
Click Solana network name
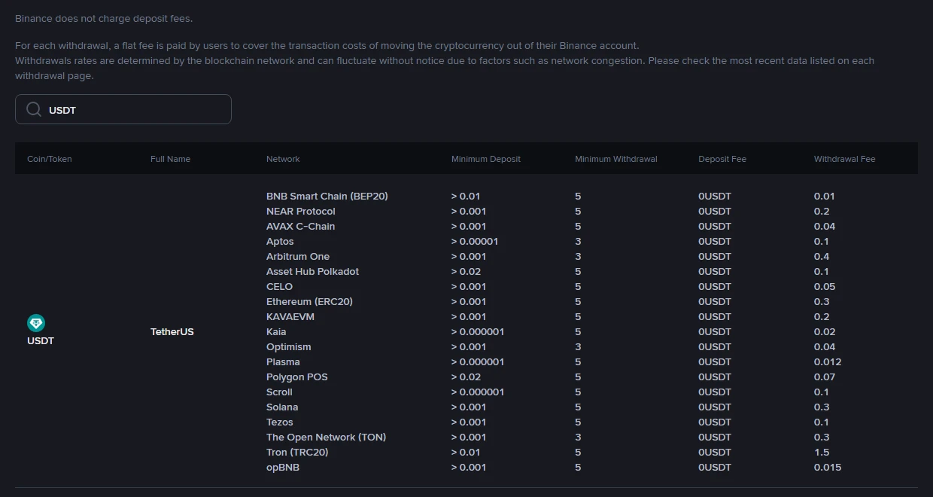[x=282, y=407]
